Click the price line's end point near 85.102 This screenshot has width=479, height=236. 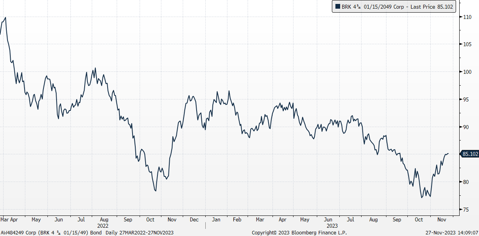448,154
